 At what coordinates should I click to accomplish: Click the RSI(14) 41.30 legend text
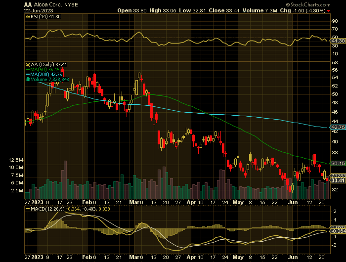pos(45,16)
